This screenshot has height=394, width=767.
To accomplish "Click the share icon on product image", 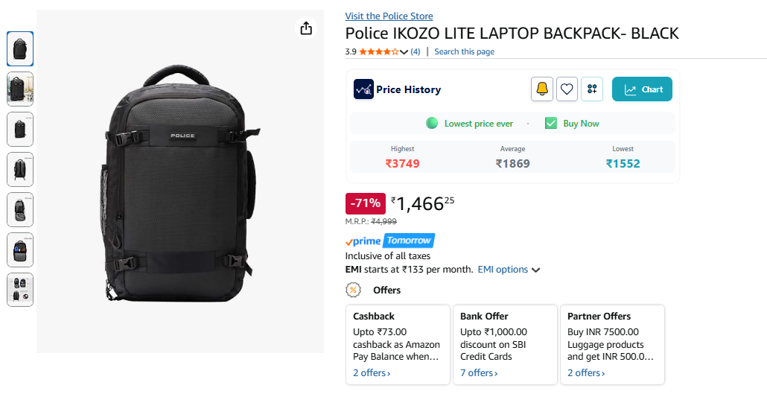I will [306, 28].
